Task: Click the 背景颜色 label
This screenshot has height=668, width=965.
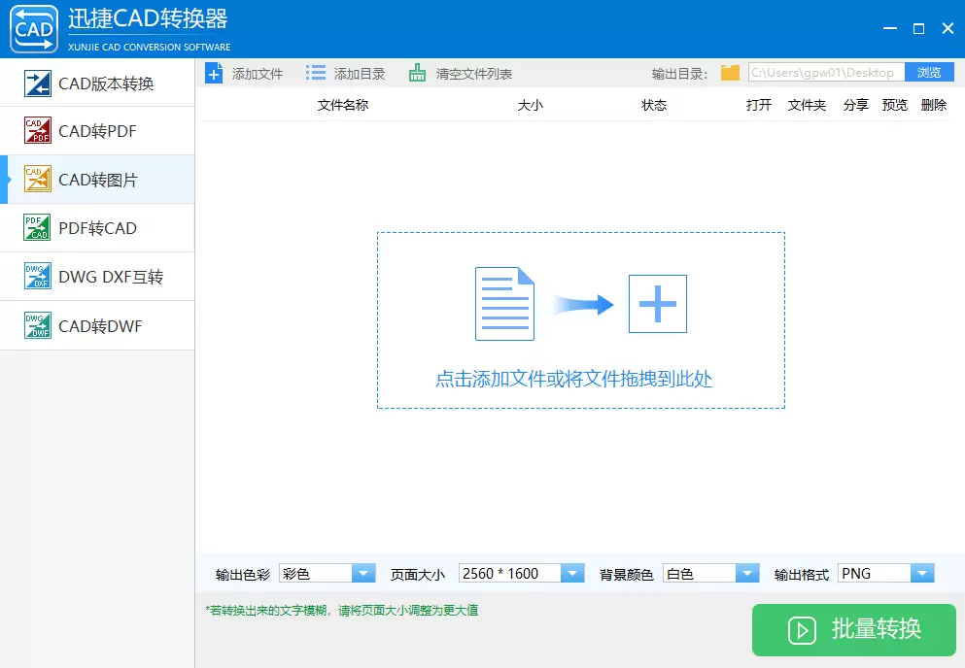Action: 627,575
